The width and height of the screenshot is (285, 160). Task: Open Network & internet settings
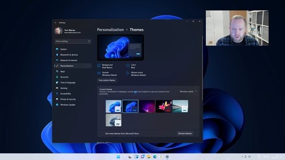point(73,60)
